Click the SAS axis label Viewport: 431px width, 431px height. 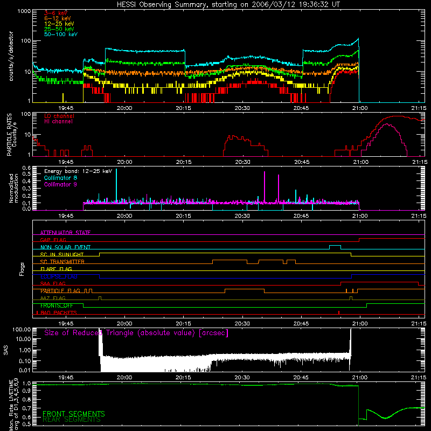(x=6, y=350)
